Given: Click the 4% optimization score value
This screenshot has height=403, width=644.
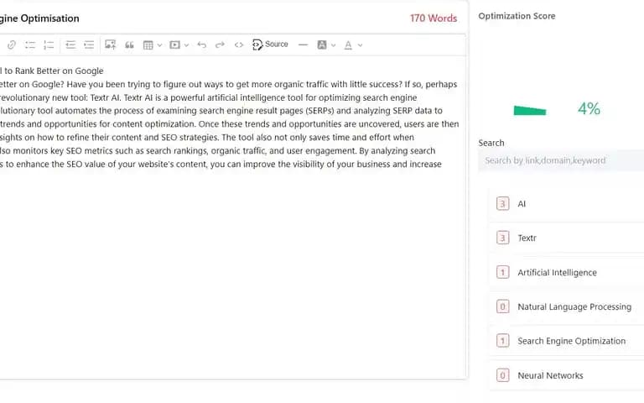Looking at the screenshot, I should coord(589,109).
